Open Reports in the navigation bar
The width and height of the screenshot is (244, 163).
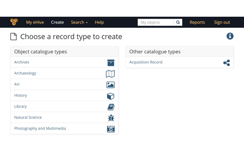click(x=197, y=22)
